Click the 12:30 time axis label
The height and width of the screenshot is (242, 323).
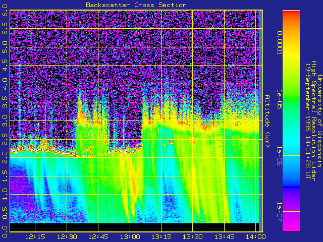coord(67,236)
